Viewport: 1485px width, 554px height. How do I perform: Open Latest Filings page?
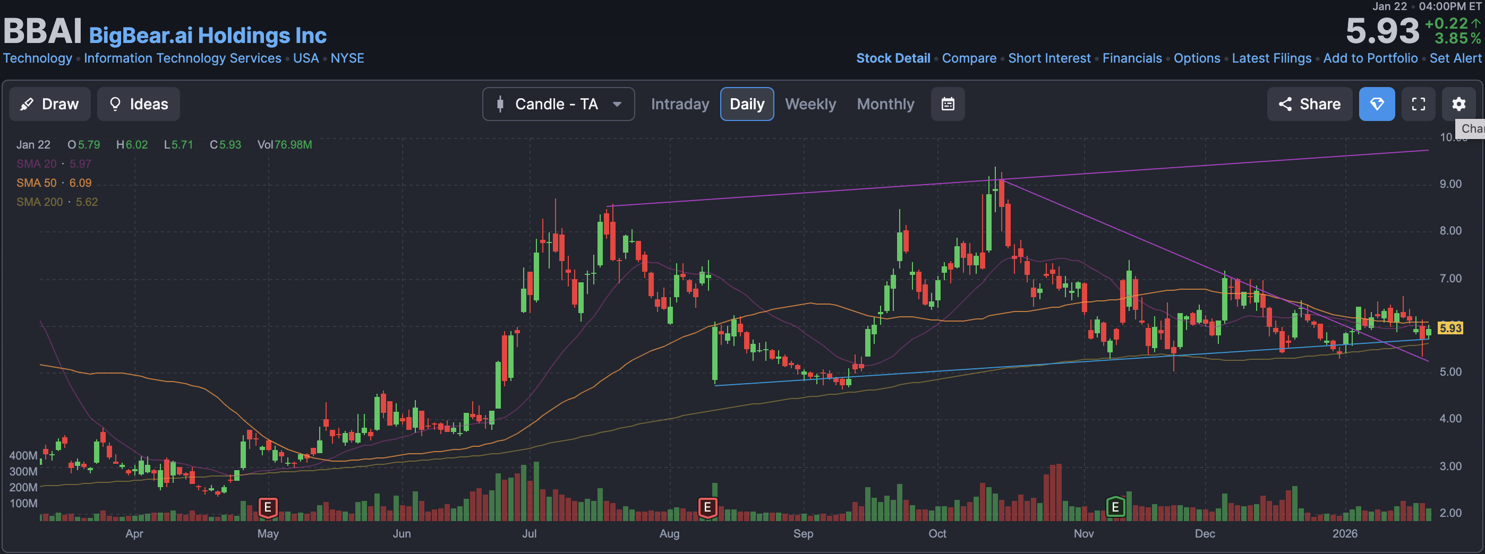click(x=1271, y=58)
